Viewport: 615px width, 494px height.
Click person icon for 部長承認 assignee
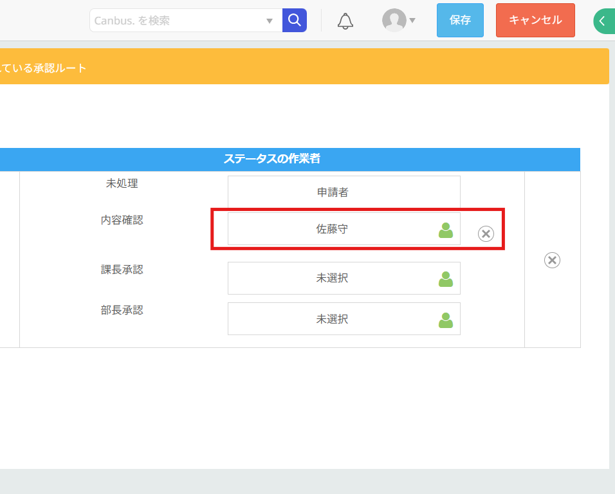pyautogui.click(x=446, y=320)
